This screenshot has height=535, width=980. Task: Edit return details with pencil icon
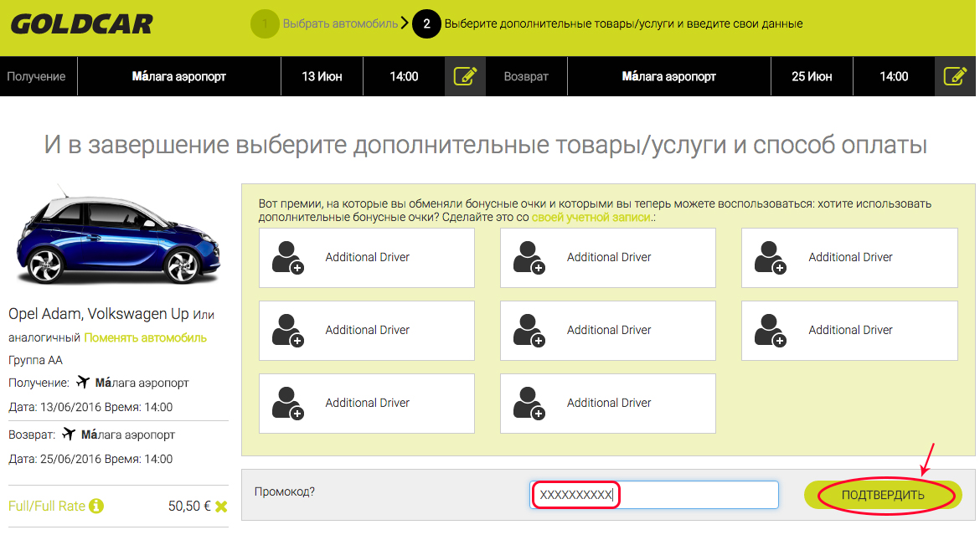click(955, 76)
